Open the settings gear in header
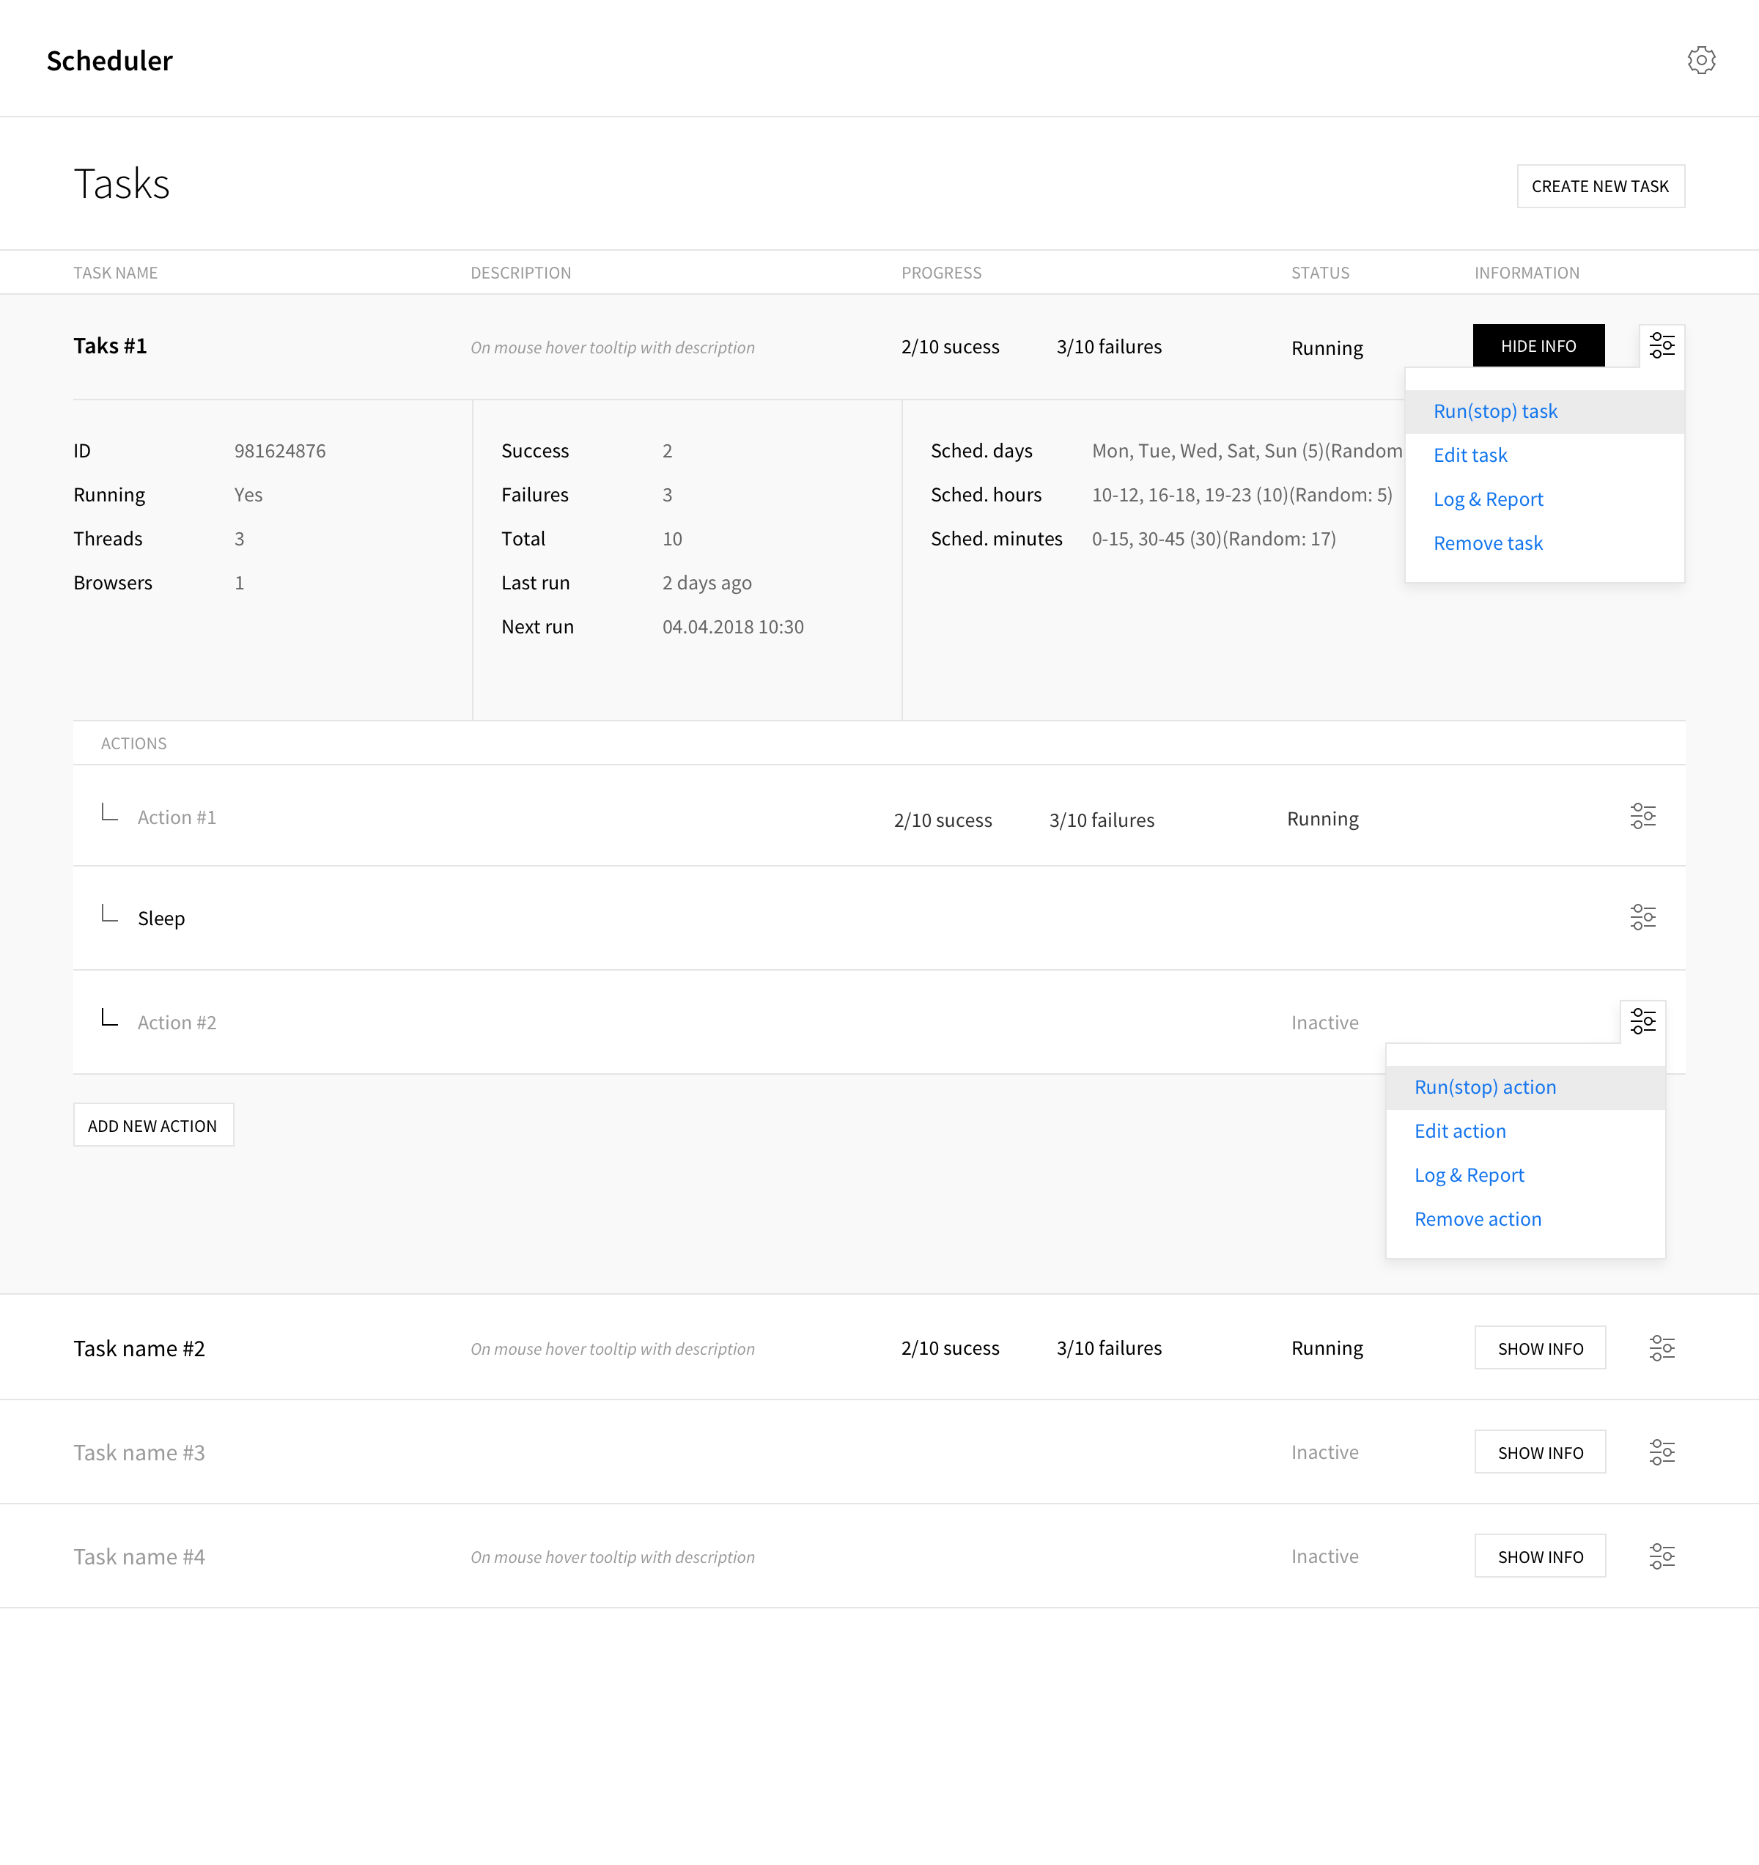This screenshot has width=1759, height=1865. [x=1700, y=60]
